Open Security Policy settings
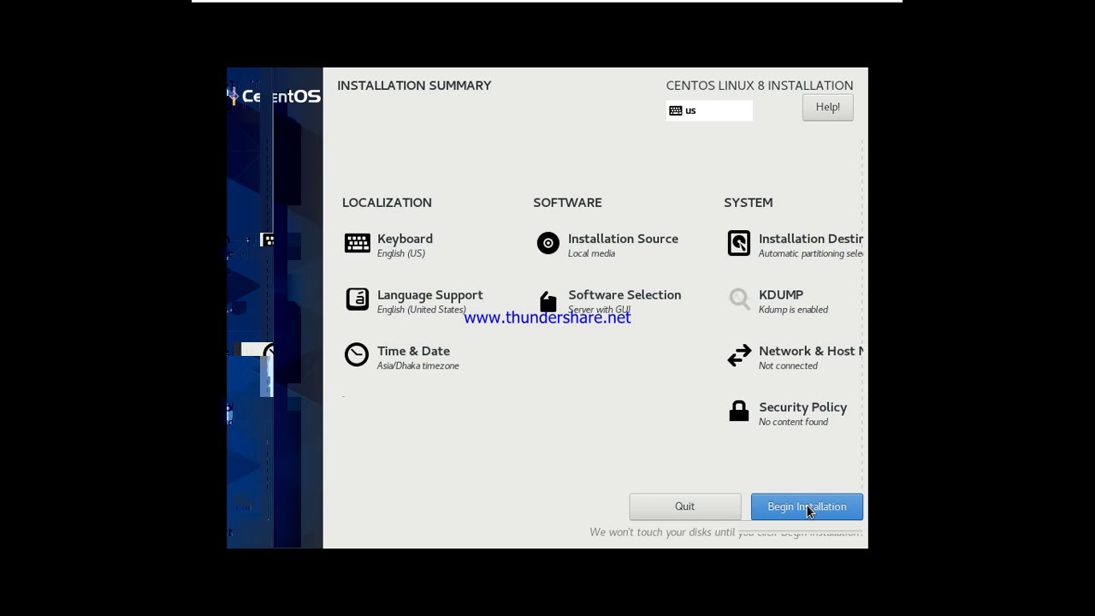This screenshot has width=1095, height=616. (802, 407)
